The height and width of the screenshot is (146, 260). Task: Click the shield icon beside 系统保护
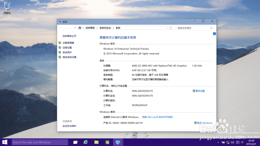tap(60, 52)
